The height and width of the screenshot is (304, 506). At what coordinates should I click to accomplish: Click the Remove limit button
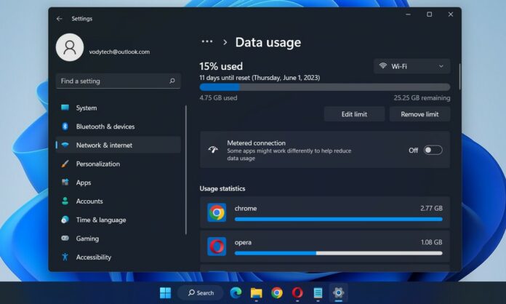(419, 114)
